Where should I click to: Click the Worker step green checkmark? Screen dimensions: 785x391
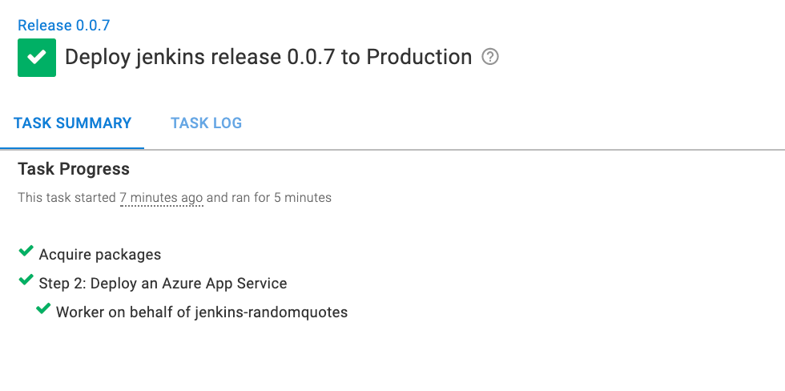pos(43,309)
